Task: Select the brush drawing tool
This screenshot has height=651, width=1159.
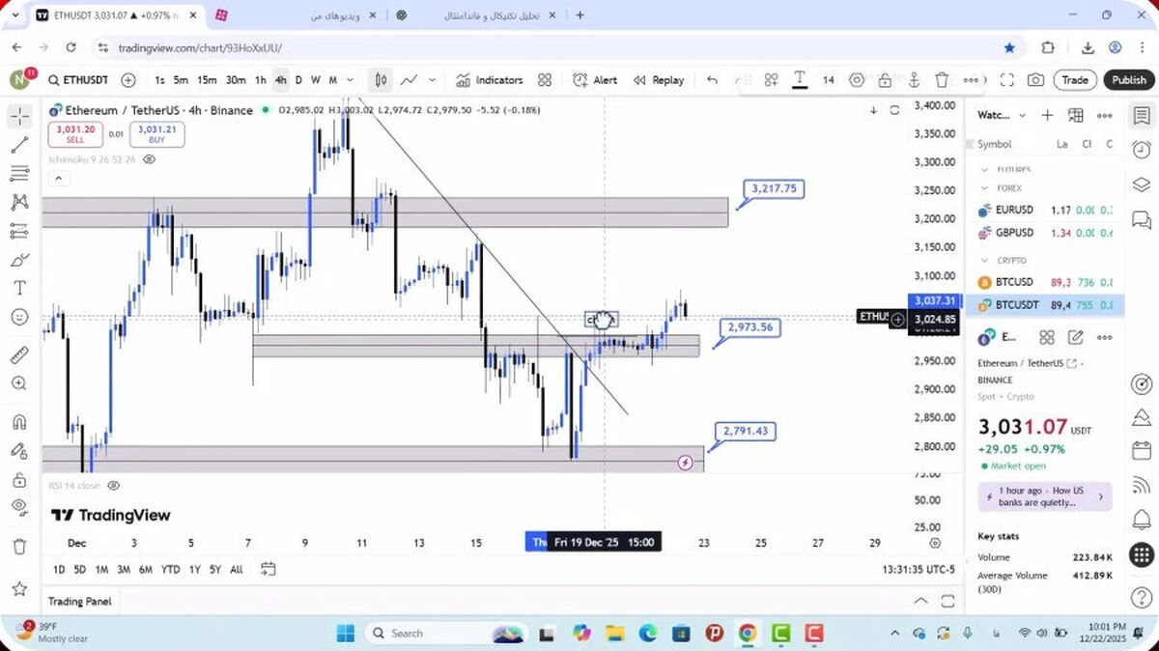Action: [x=19, y=260]
